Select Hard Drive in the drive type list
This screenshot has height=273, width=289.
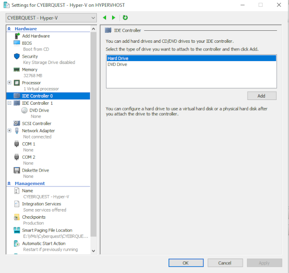pos(118,59)
